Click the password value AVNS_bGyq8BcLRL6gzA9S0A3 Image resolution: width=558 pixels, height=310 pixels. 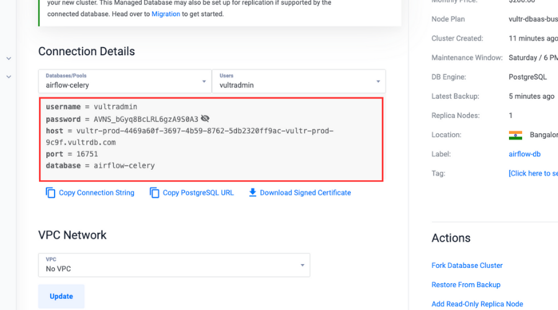(146, 119)
